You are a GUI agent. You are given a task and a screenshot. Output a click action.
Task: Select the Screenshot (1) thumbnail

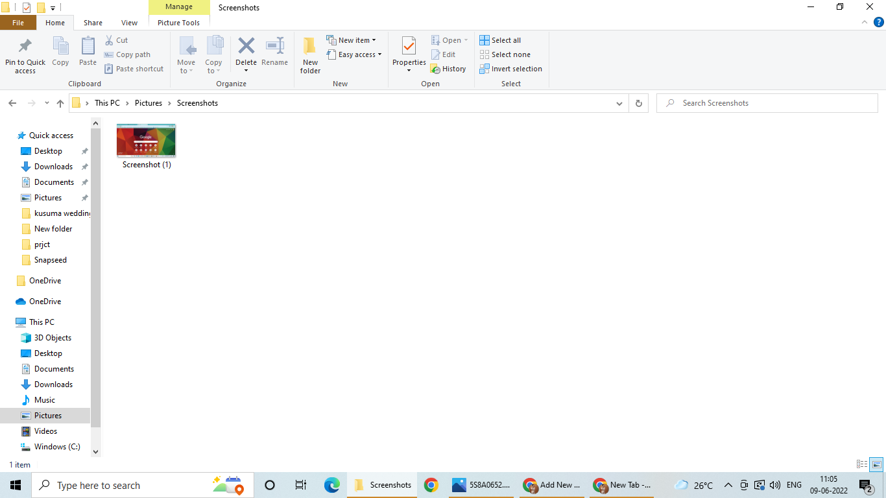146,139
